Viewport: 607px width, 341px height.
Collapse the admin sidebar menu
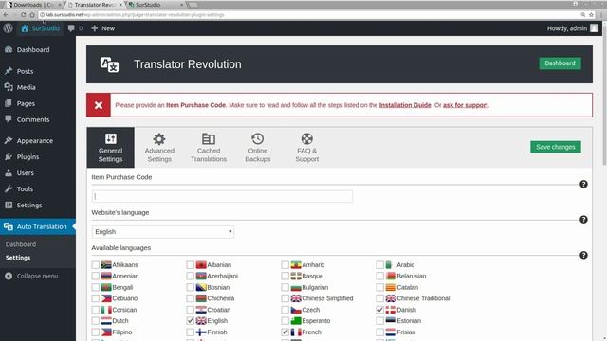tap(31, 276)
